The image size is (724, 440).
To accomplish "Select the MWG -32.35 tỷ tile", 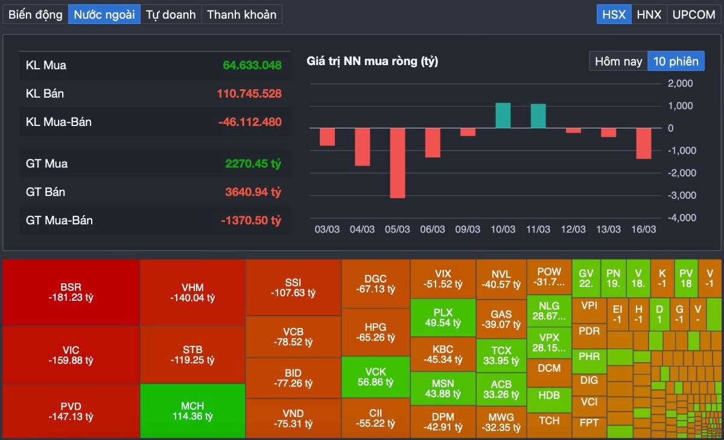I will pos(501,423).
